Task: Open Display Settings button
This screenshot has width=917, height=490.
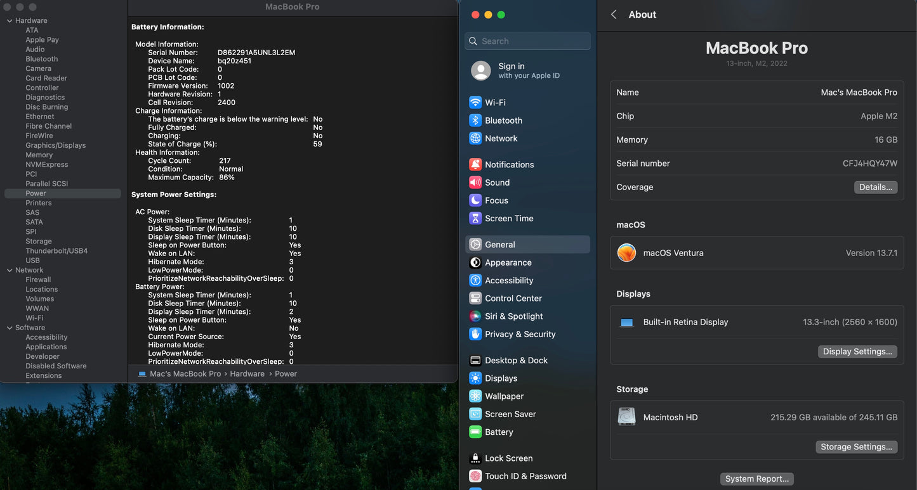Action: click(857, 352)
